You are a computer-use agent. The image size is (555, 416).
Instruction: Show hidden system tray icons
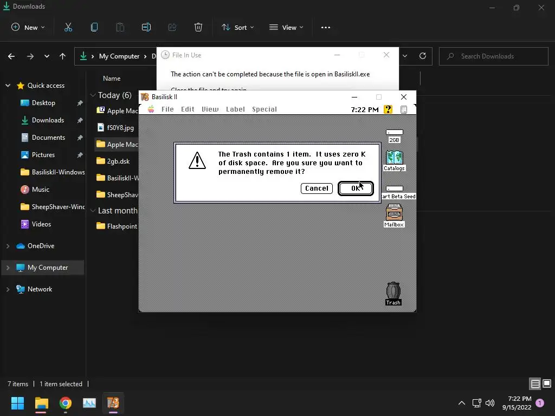pyautogui.click(x=462, y=403)
